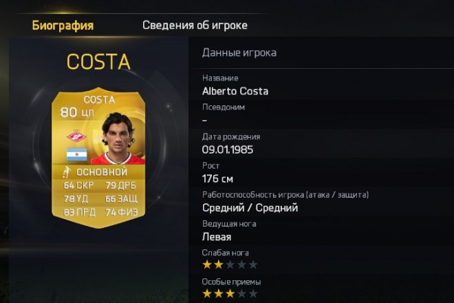
Task: Select the height value 176 см
Action: coord(217,178)
